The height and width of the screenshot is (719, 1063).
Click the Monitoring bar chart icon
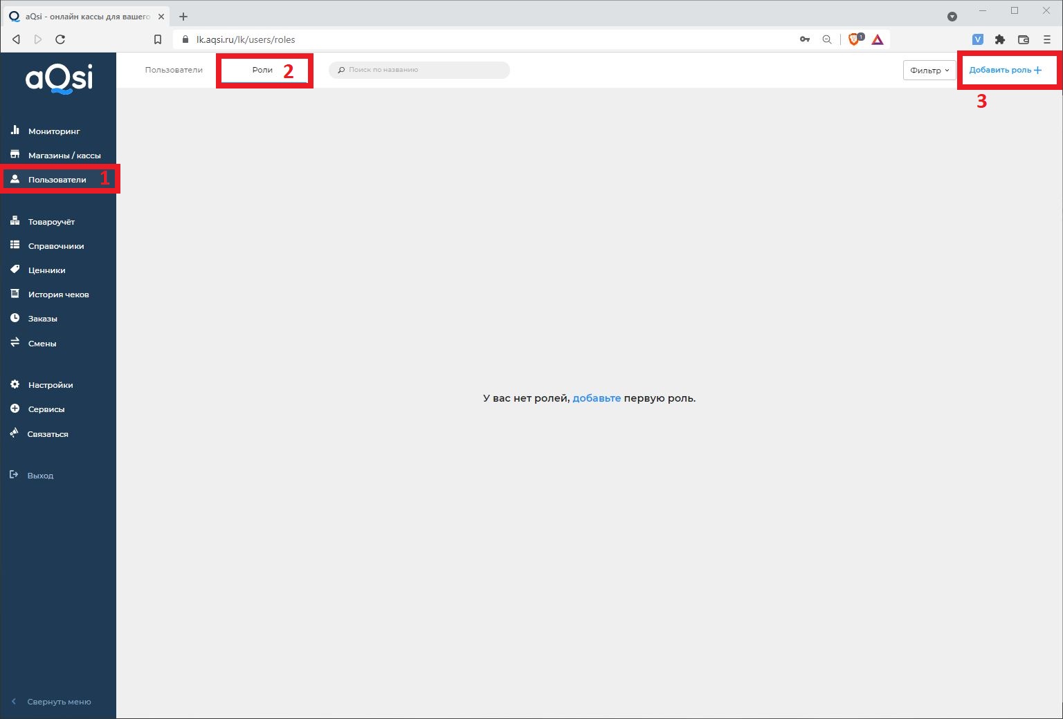pos(15,130)
